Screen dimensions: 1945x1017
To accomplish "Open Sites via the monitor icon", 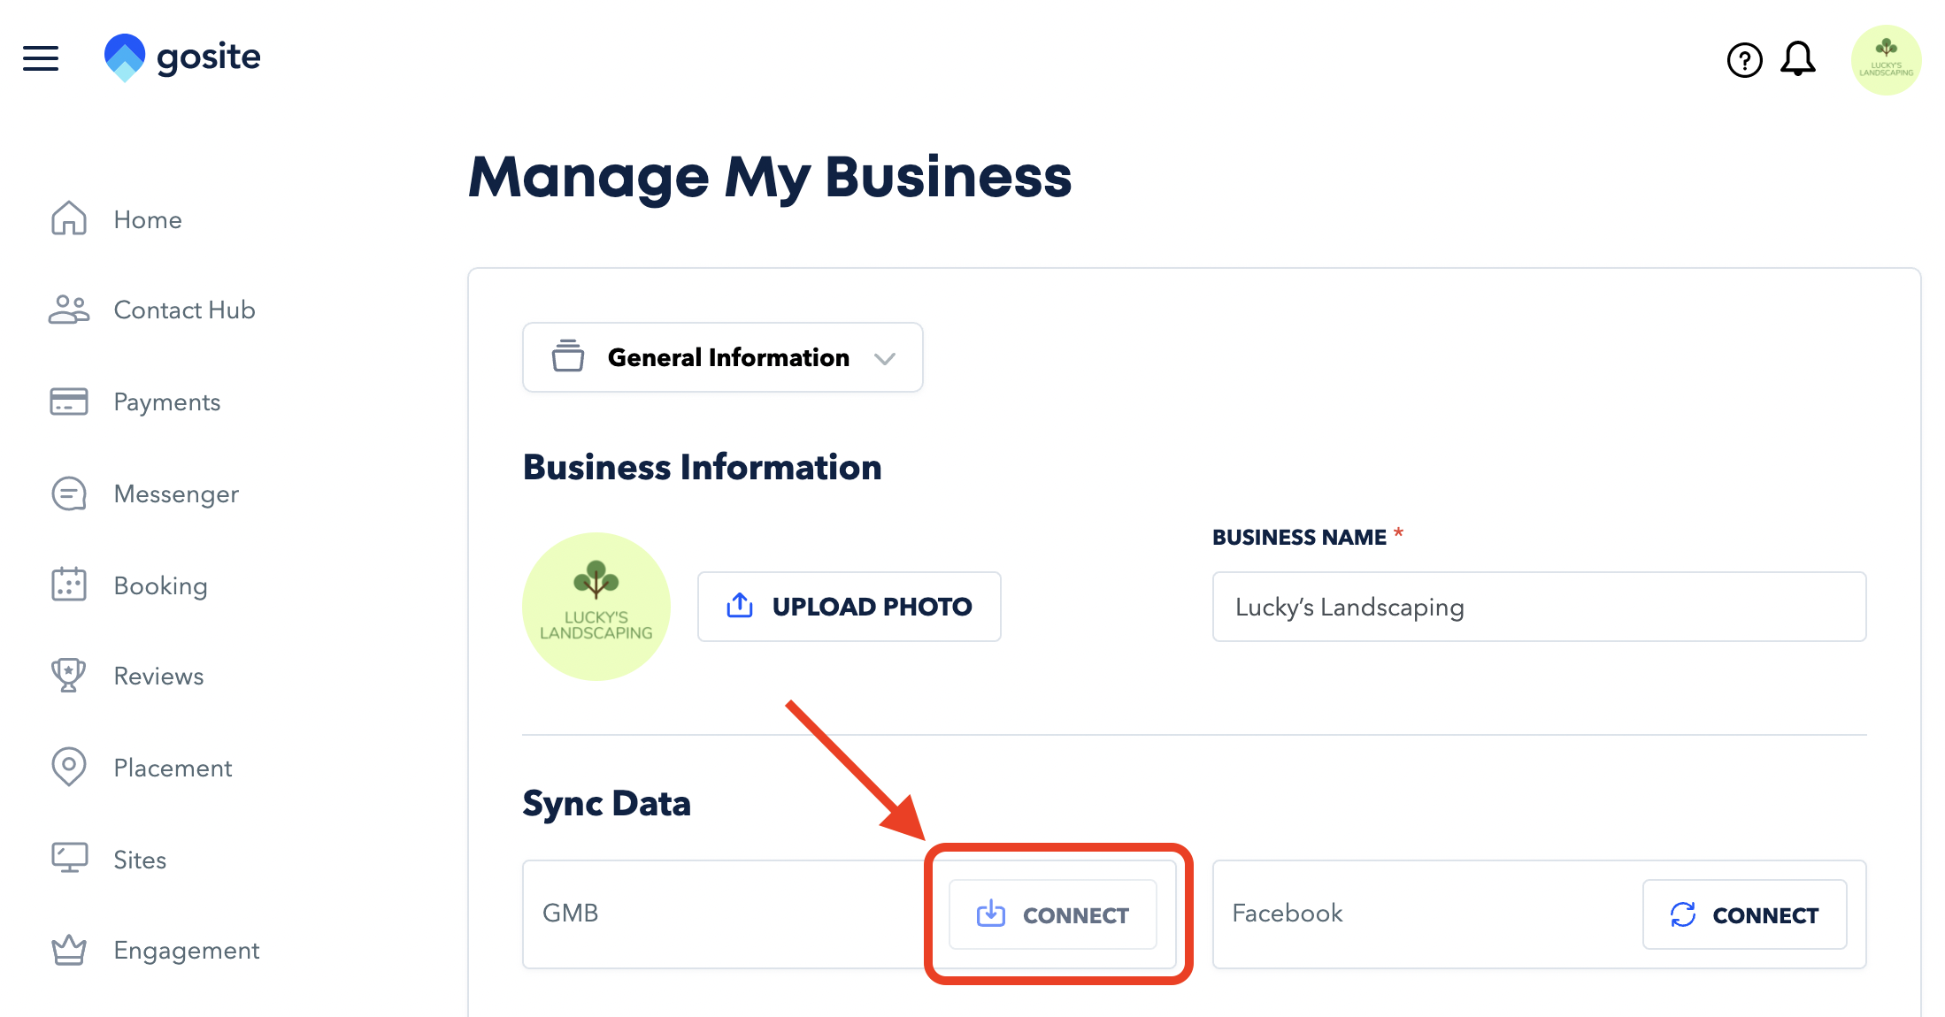I will click(x=67, y=857).
